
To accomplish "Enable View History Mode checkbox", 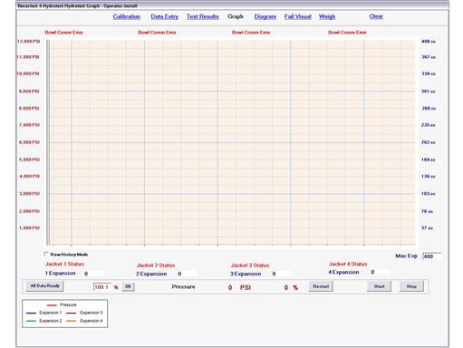I will pos(46,254).
